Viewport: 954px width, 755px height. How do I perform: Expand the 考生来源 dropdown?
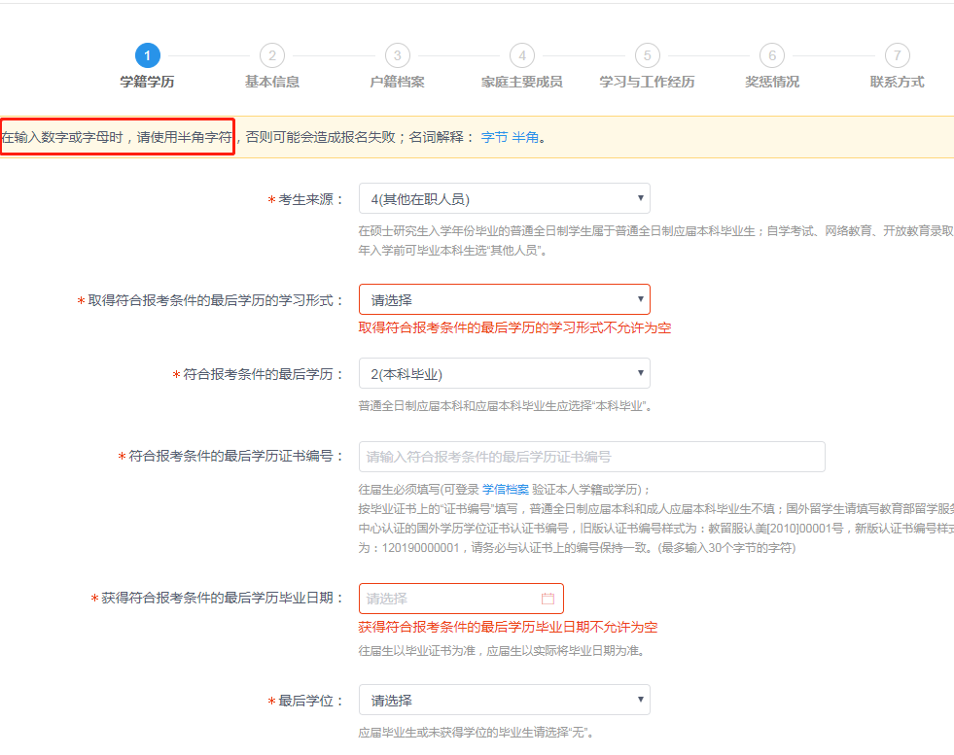click(x=504, y=198)
